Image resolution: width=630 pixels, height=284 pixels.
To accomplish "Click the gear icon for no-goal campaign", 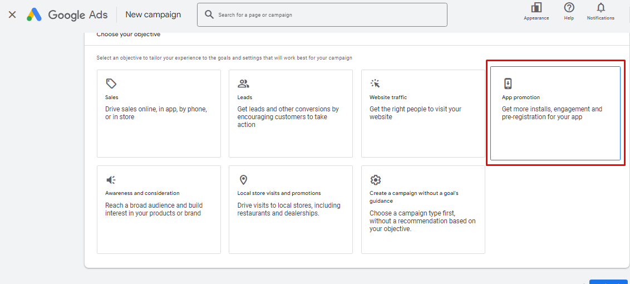I will click(x=376, y=180).
